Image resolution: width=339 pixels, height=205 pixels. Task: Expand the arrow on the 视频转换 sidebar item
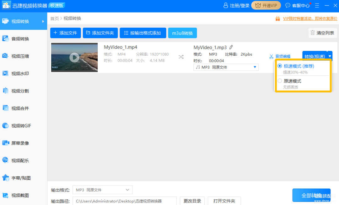pyautogui.click(x=43, y=21)
